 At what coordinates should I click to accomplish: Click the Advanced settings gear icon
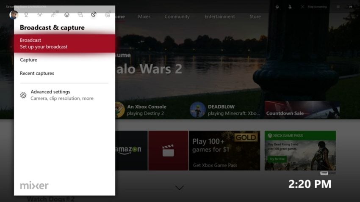pyautogui.click(x=23, y=95)
